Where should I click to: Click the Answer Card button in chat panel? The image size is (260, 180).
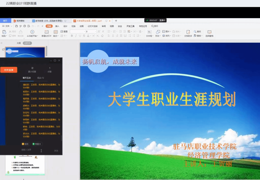pyautogui.click(x=37, y=144)
